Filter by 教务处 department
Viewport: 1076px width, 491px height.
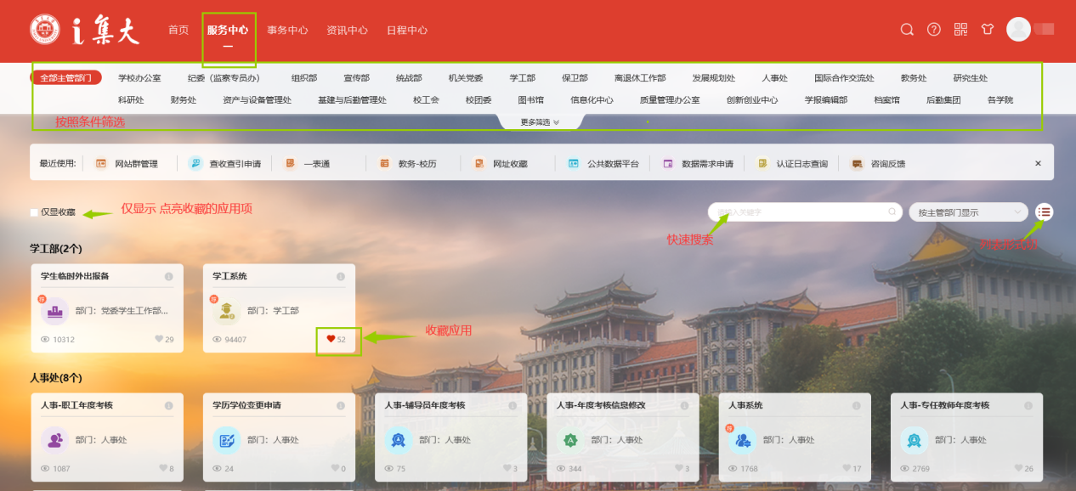coord(914,78)
